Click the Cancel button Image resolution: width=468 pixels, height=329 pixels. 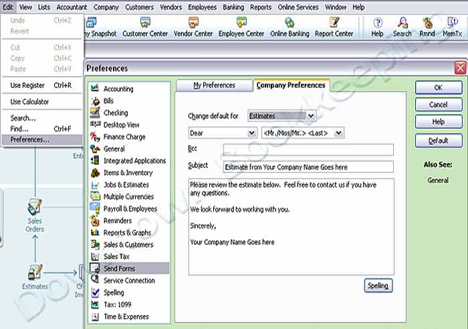point(439,105)
